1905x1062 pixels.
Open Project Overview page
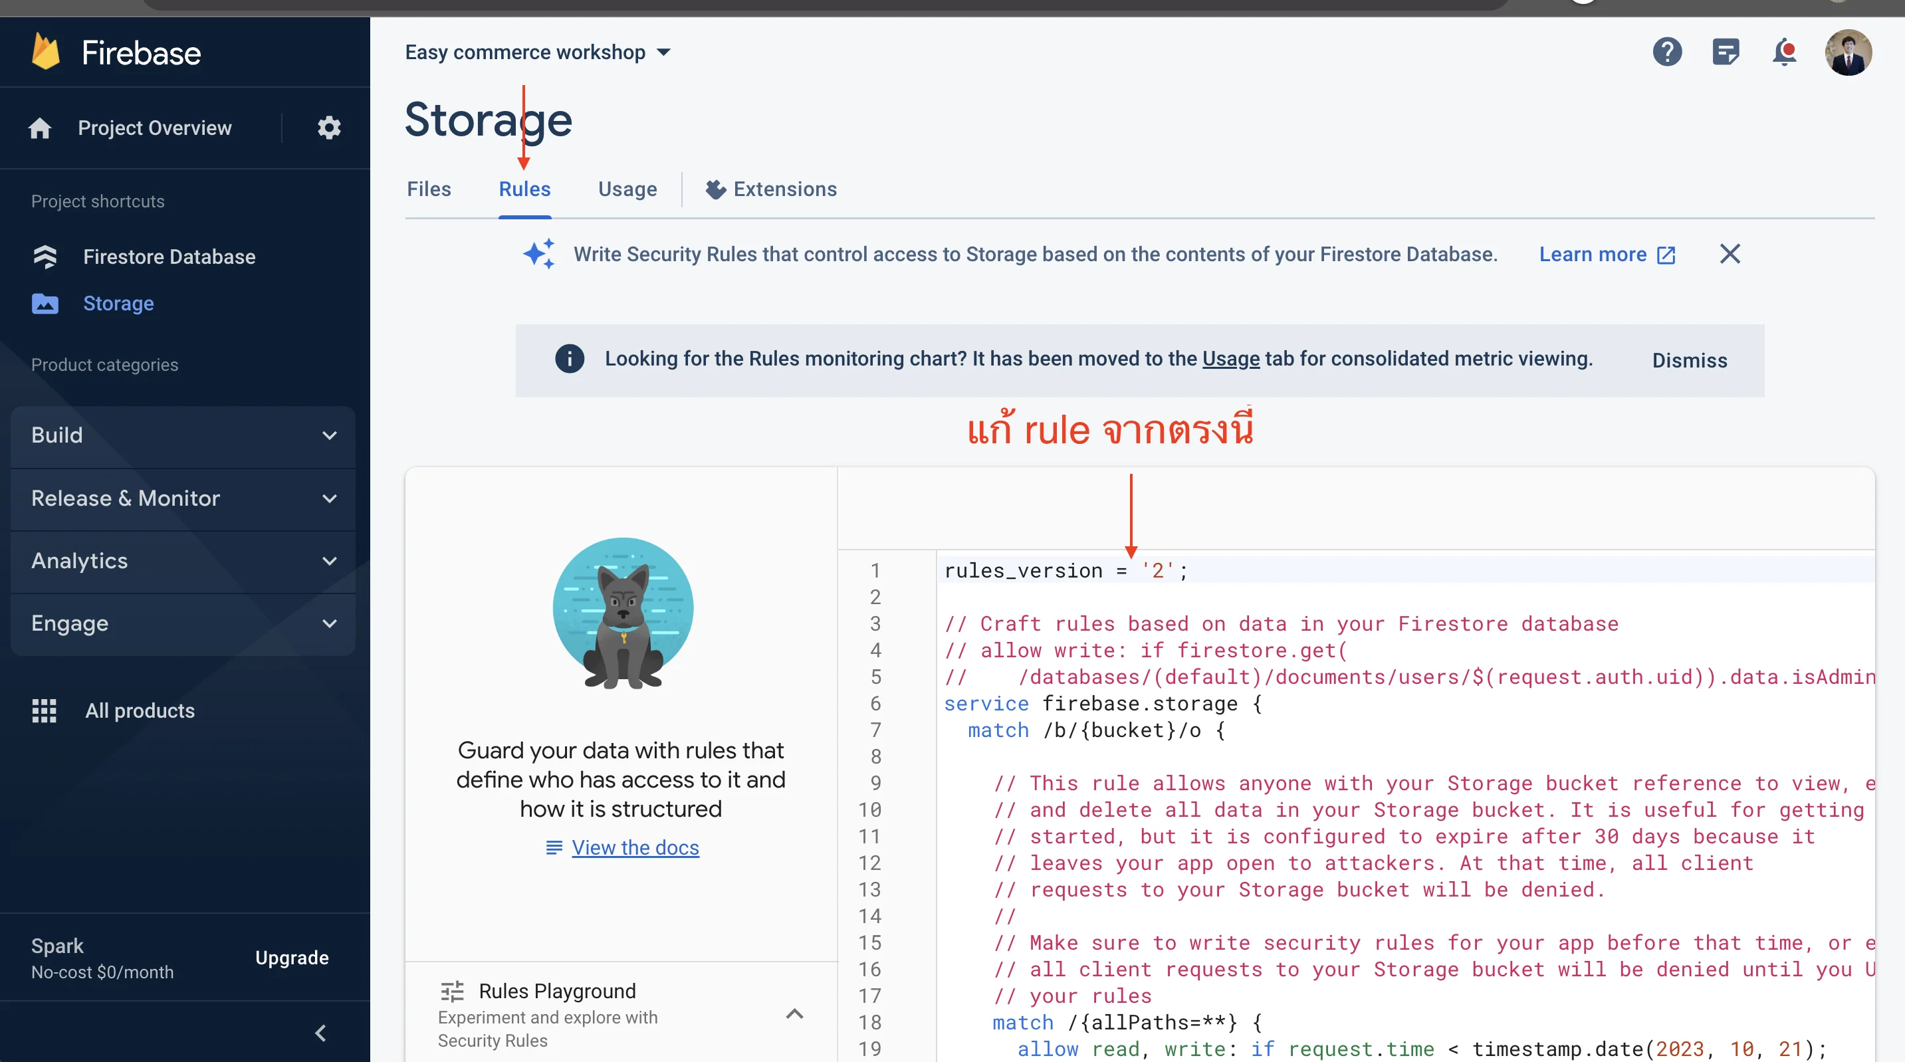point(155,128)
